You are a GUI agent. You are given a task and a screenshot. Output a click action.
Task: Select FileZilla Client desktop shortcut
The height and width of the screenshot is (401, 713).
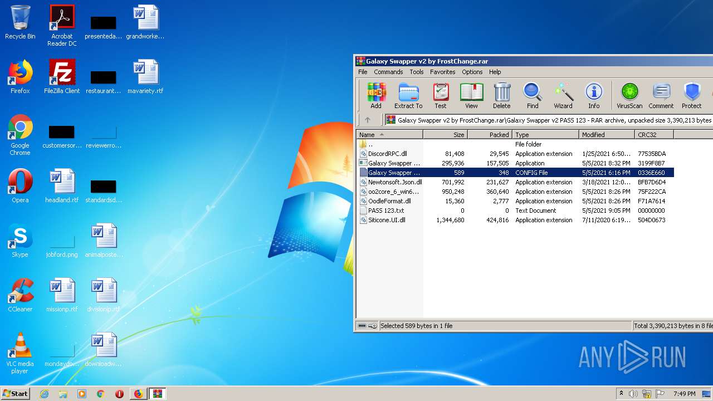[62, 77]
